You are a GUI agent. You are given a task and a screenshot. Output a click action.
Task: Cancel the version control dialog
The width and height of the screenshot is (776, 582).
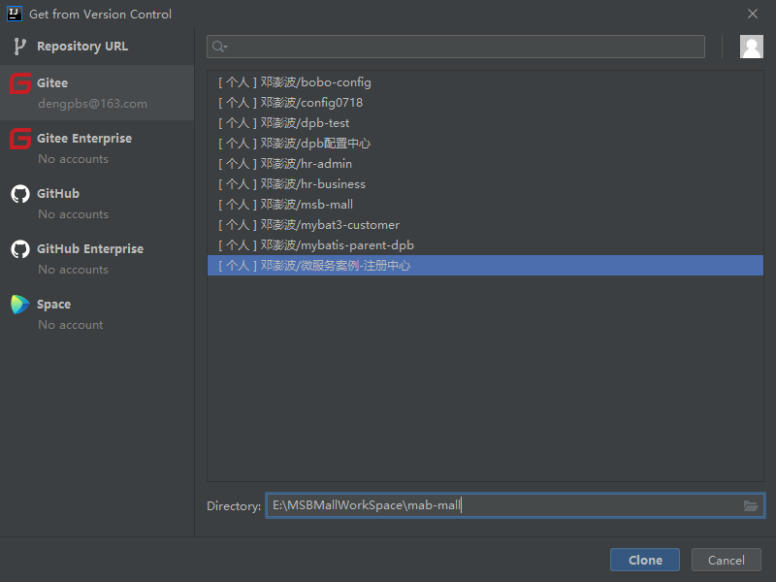(x=726, y=560)
